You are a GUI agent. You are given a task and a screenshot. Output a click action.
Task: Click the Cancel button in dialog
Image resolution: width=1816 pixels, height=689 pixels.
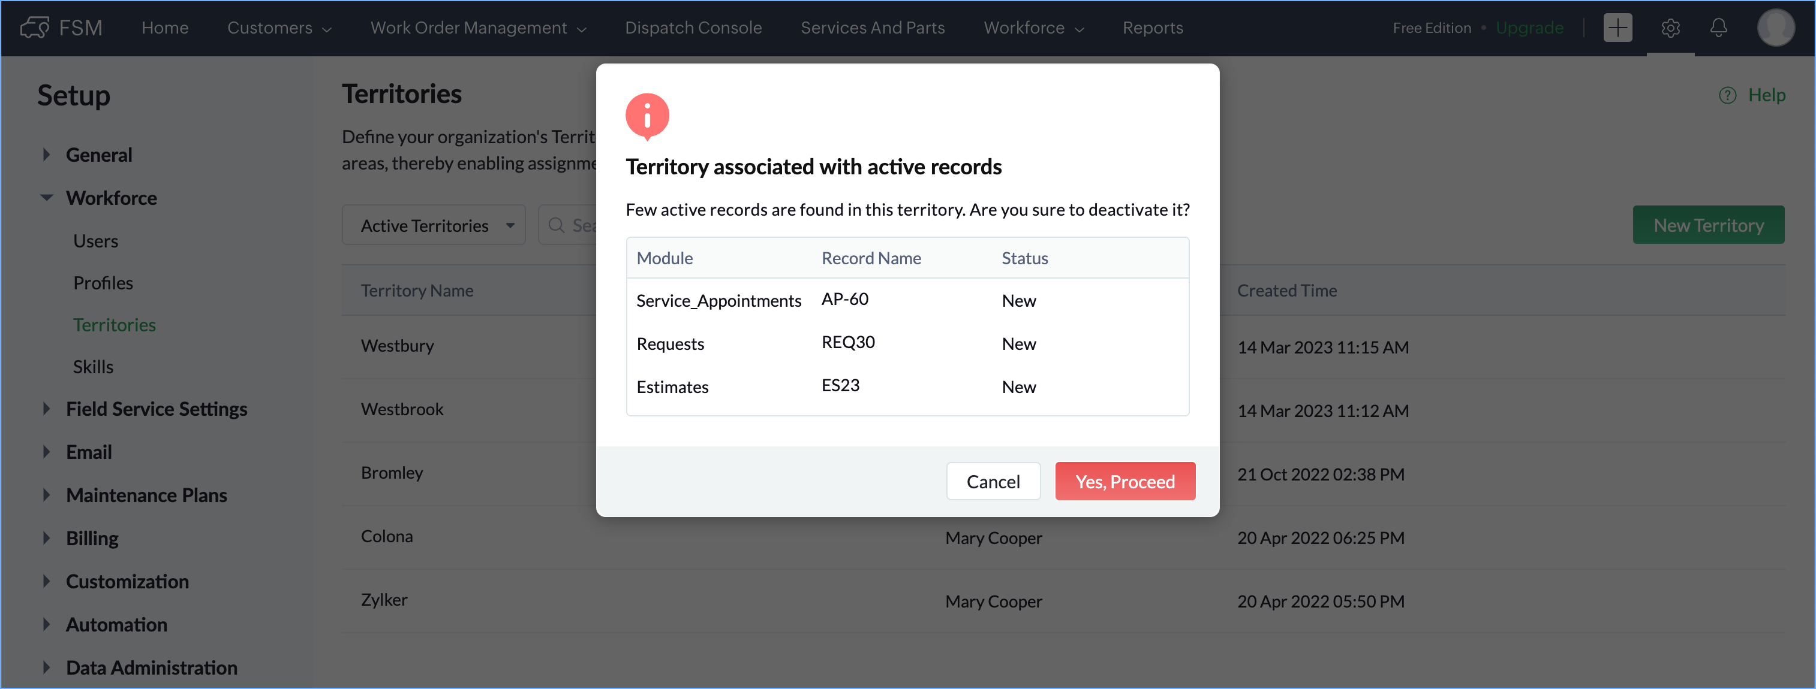pos(993,481)
